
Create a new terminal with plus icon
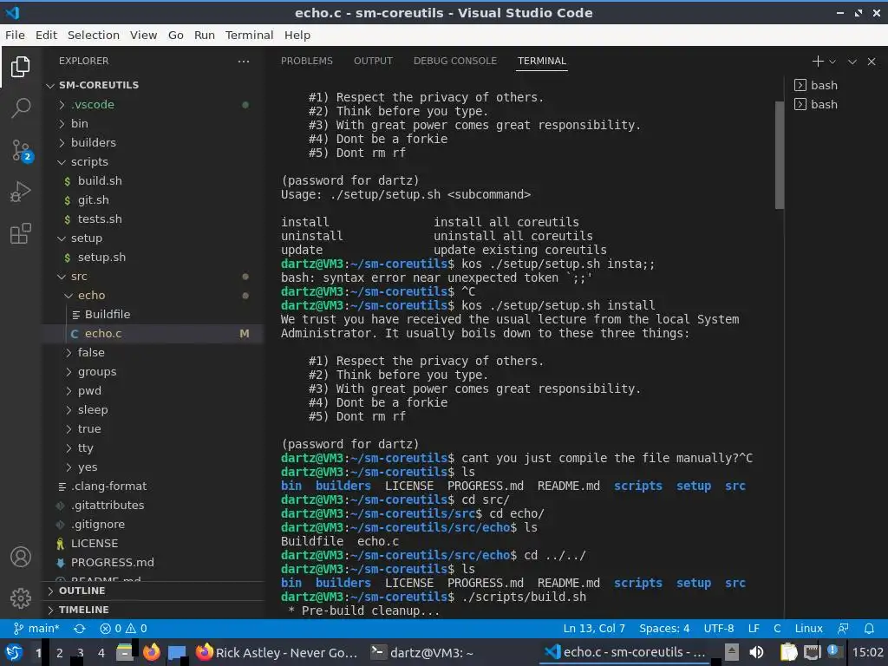(817, 62)
